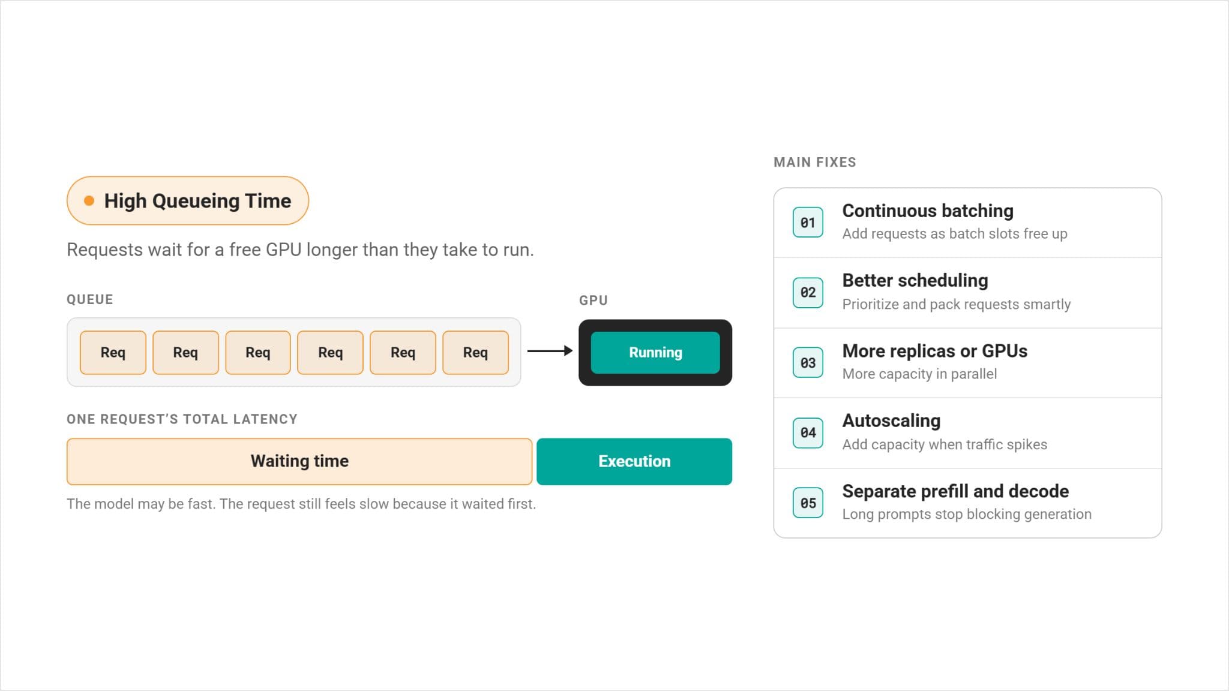Select the Autoscaling fix title

tap(891, 421)
